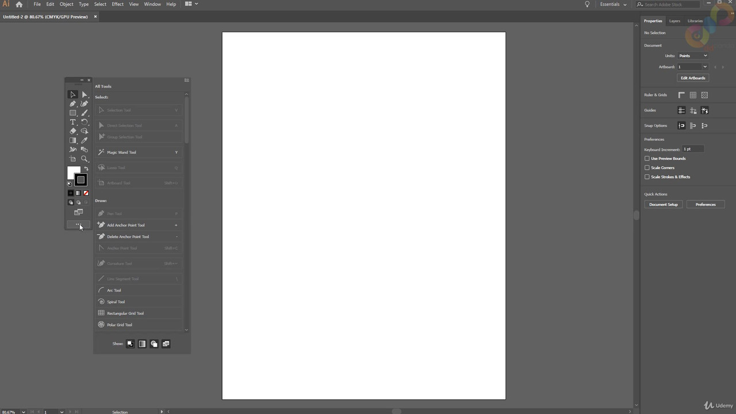Collapse the toolbar with double-arrow
Viewport: 736px width, 414px height.
(x=82, y=80)
